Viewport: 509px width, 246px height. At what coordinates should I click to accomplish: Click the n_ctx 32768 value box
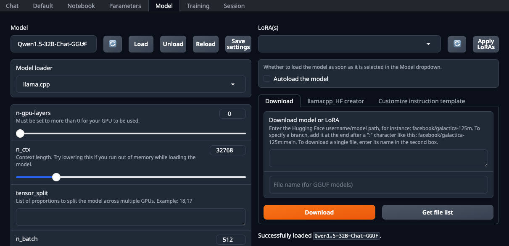pos(228,150)
